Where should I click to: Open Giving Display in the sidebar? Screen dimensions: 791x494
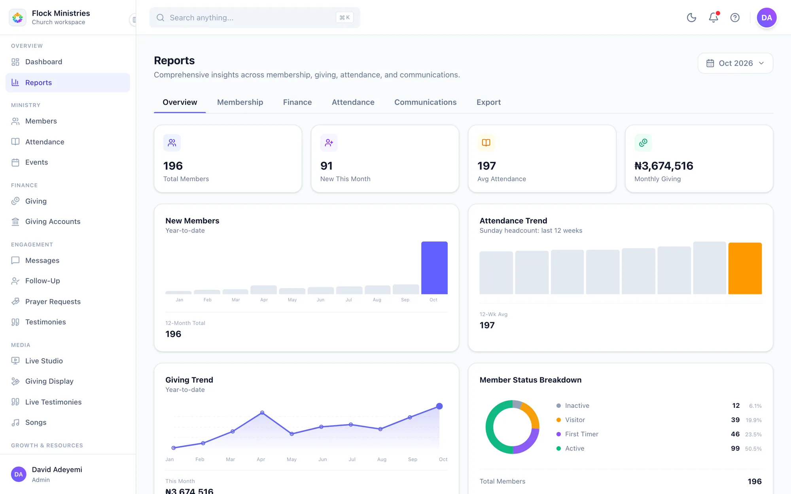68,381
